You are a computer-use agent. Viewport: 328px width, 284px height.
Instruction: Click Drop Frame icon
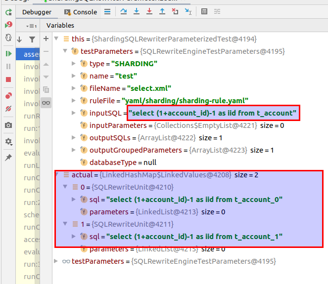pyautogui.click(x=175, y=11)
